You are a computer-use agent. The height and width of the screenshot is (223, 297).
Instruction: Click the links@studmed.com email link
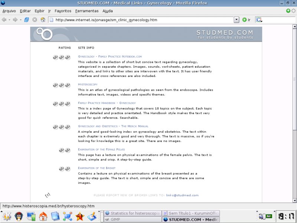pos(182,195)
